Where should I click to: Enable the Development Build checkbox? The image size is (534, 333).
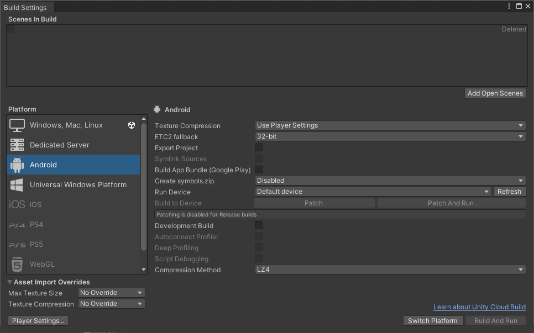pos(259,226)
